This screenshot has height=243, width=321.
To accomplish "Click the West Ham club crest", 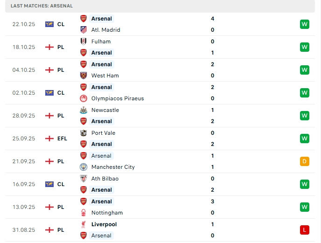I will tap(84, 76).
